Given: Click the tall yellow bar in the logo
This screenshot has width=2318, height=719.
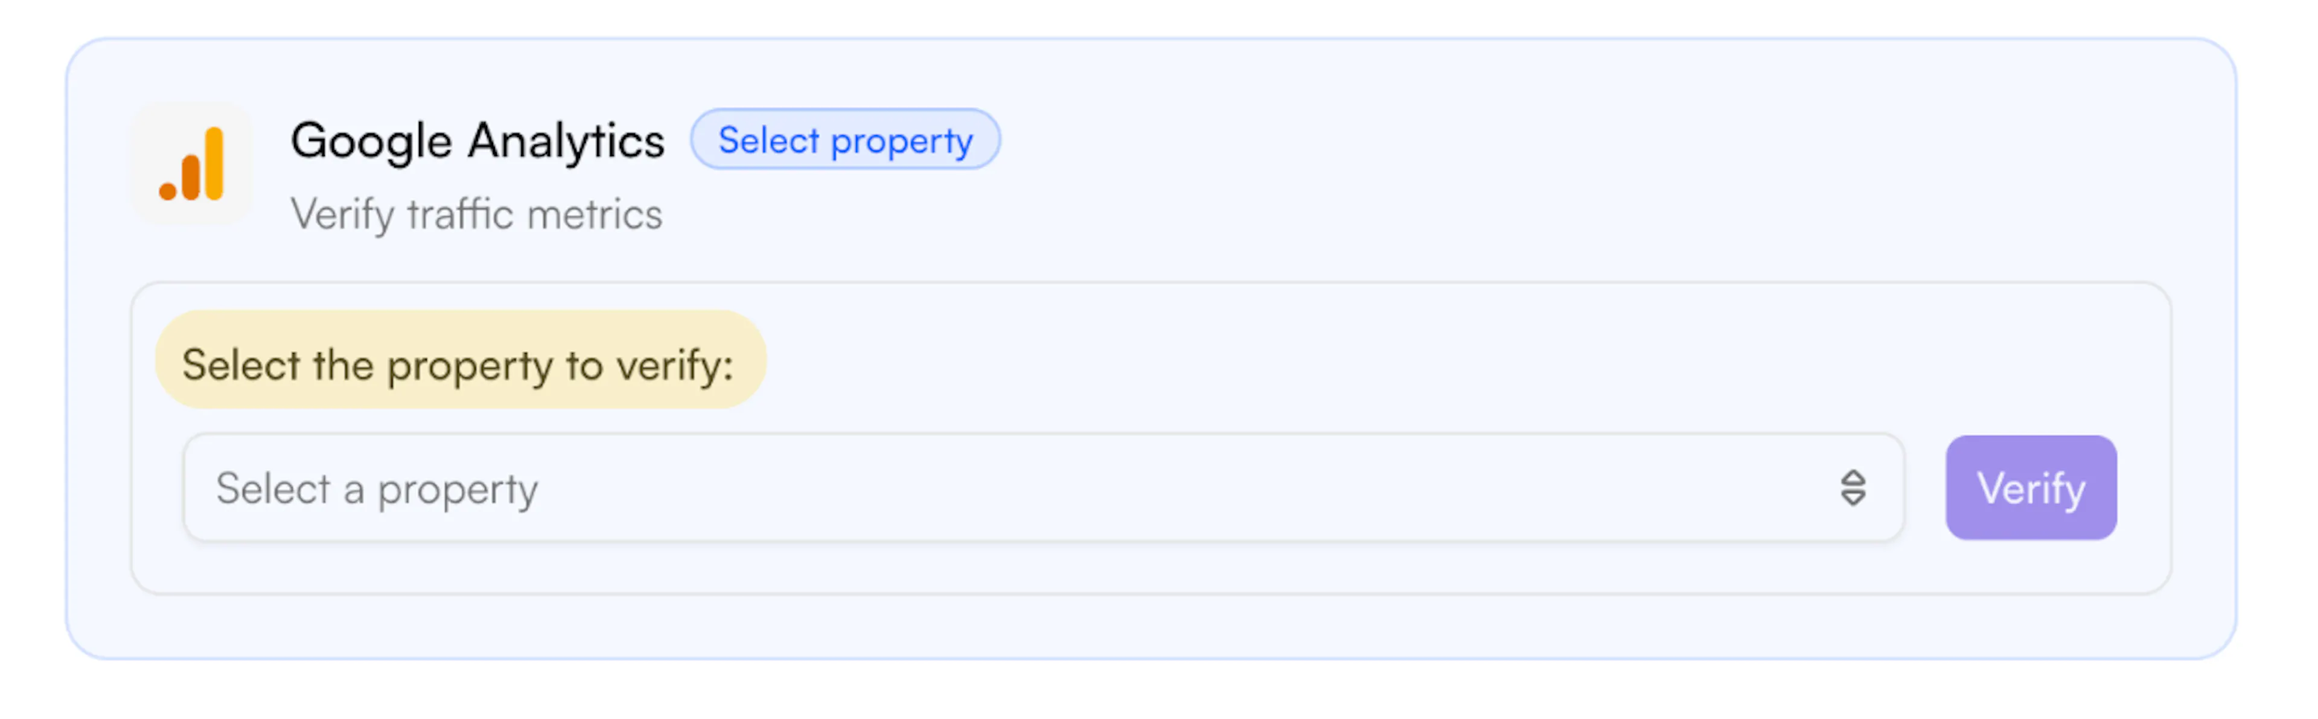Looking at the screenshot, I should click(214, 163).
